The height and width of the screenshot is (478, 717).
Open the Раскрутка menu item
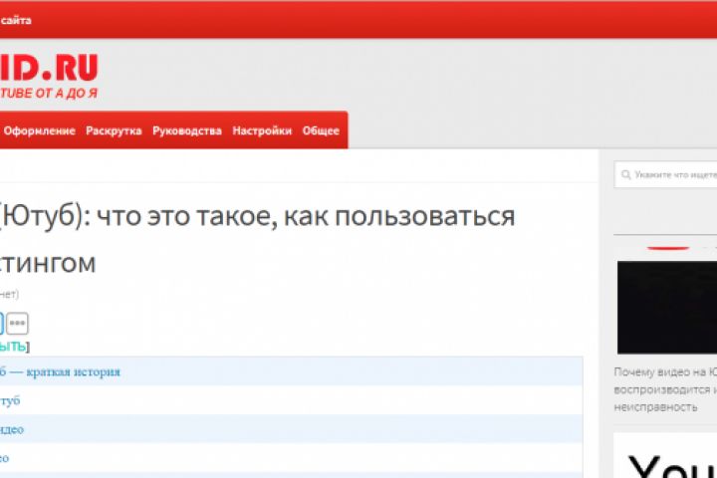click(x=114, y=130)
